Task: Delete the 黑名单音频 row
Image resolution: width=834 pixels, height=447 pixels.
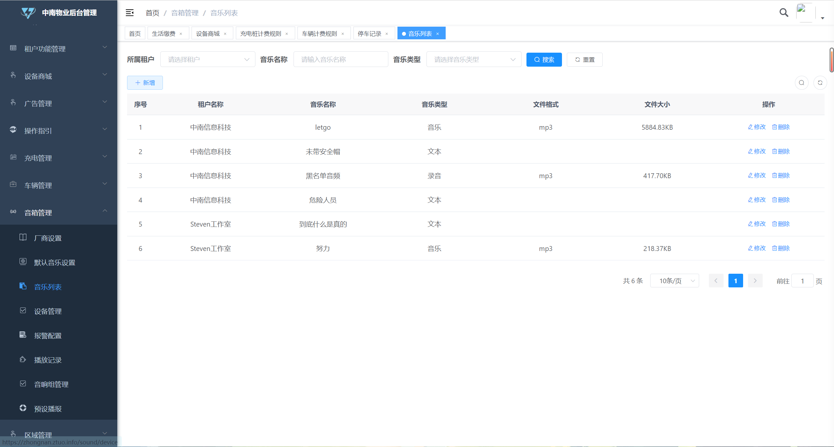Action: pyautogui.click(x=781, y=175)
